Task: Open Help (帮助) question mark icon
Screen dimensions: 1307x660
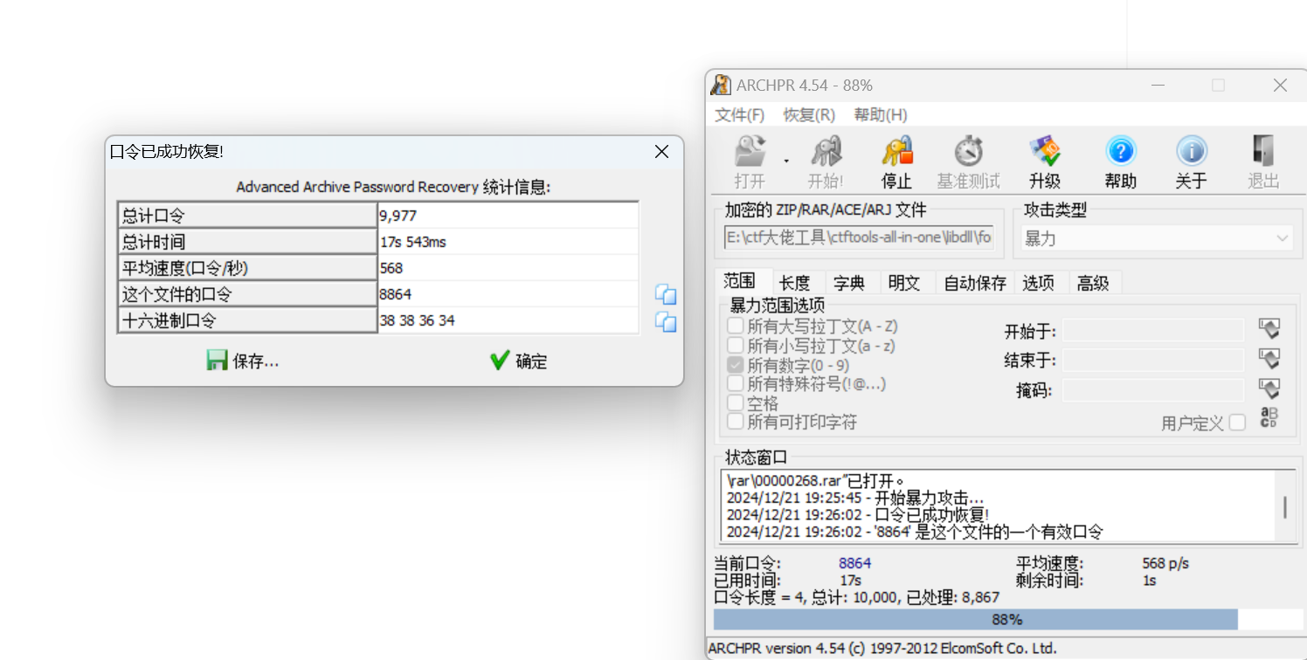Action: pyautogui.click(x=1121, y=152)
